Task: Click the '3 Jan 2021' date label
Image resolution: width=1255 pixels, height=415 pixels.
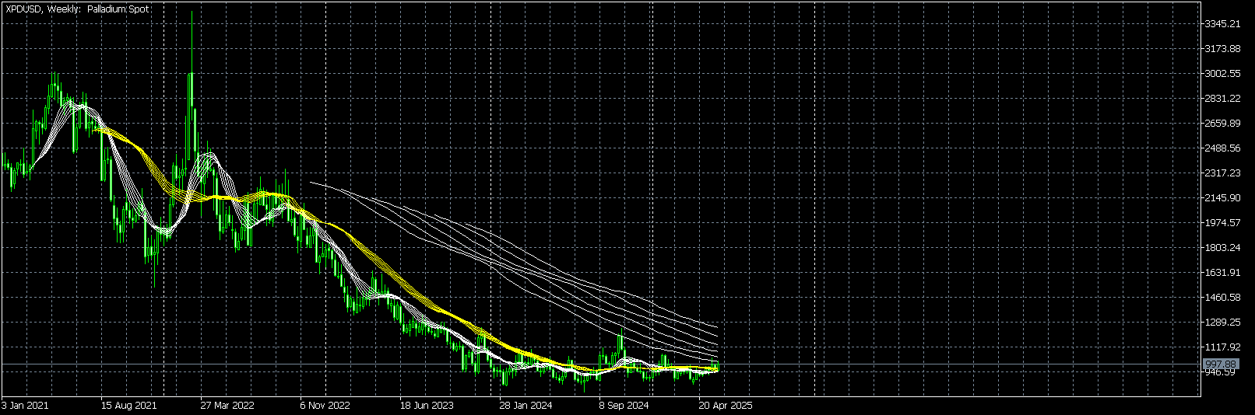Action: tap(26, 405)
